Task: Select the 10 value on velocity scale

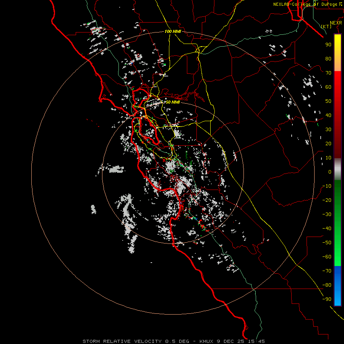Action: pos(328,158)
